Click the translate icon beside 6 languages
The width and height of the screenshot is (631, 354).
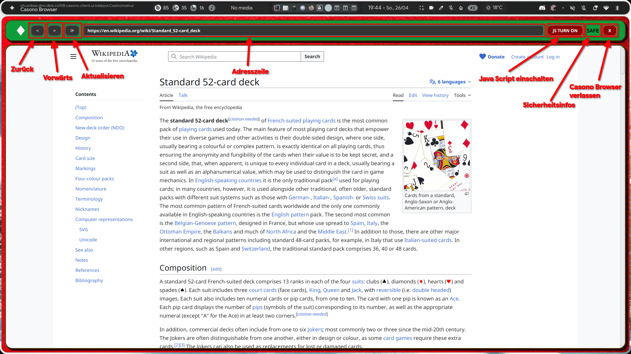[x=432, y=82]
